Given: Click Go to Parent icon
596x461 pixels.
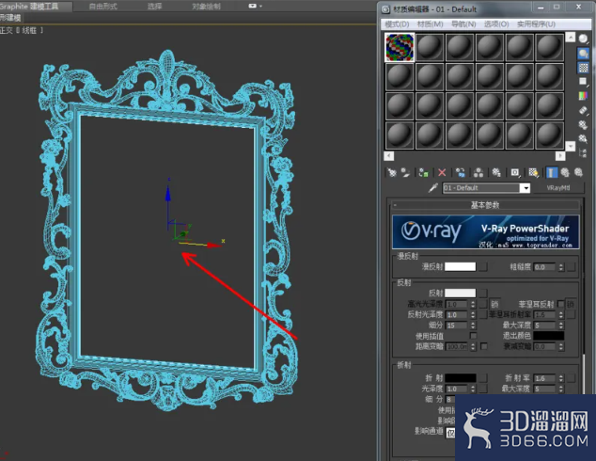Looking at the screenshot, I should [x=565, y=173].
